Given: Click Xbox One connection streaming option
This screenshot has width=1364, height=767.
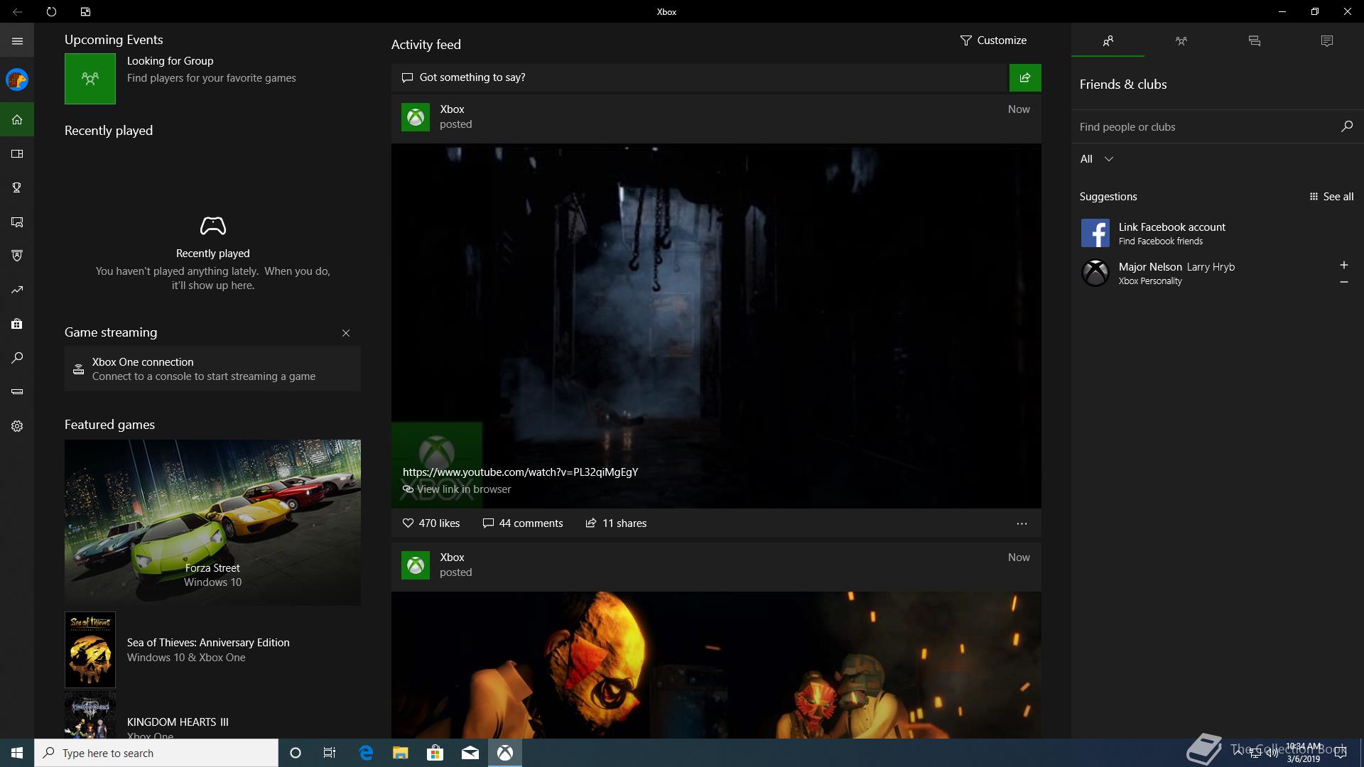Looking at the screenshot, I should (x=212, y=369).
